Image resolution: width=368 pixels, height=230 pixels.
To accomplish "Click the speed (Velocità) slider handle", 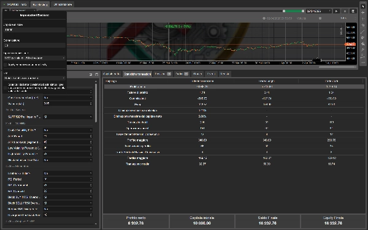I will pyautogui.click(x=320, y=18).
